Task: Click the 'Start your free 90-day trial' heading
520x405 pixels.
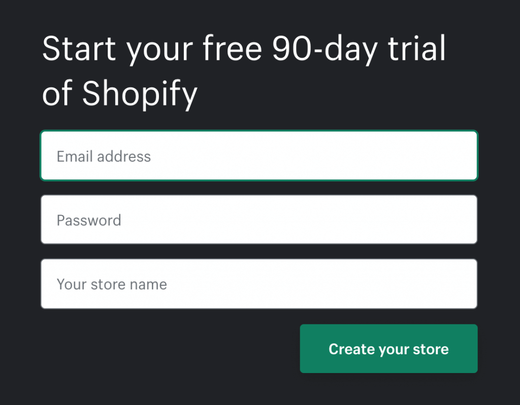Action: click(244, 49)
